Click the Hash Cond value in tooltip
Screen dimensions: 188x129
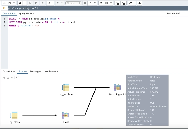[159, 106]
